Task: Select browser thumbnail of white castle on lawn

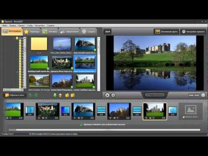Action: pyautogui.click(x=85, y=81)
